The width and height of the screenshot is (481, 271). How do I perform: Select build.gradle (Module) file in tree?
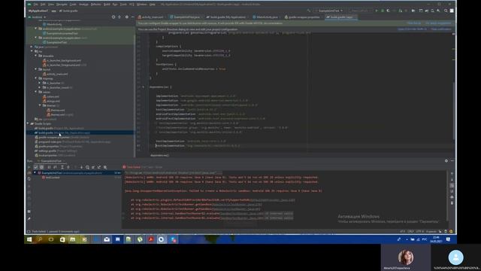pos(80,132)
